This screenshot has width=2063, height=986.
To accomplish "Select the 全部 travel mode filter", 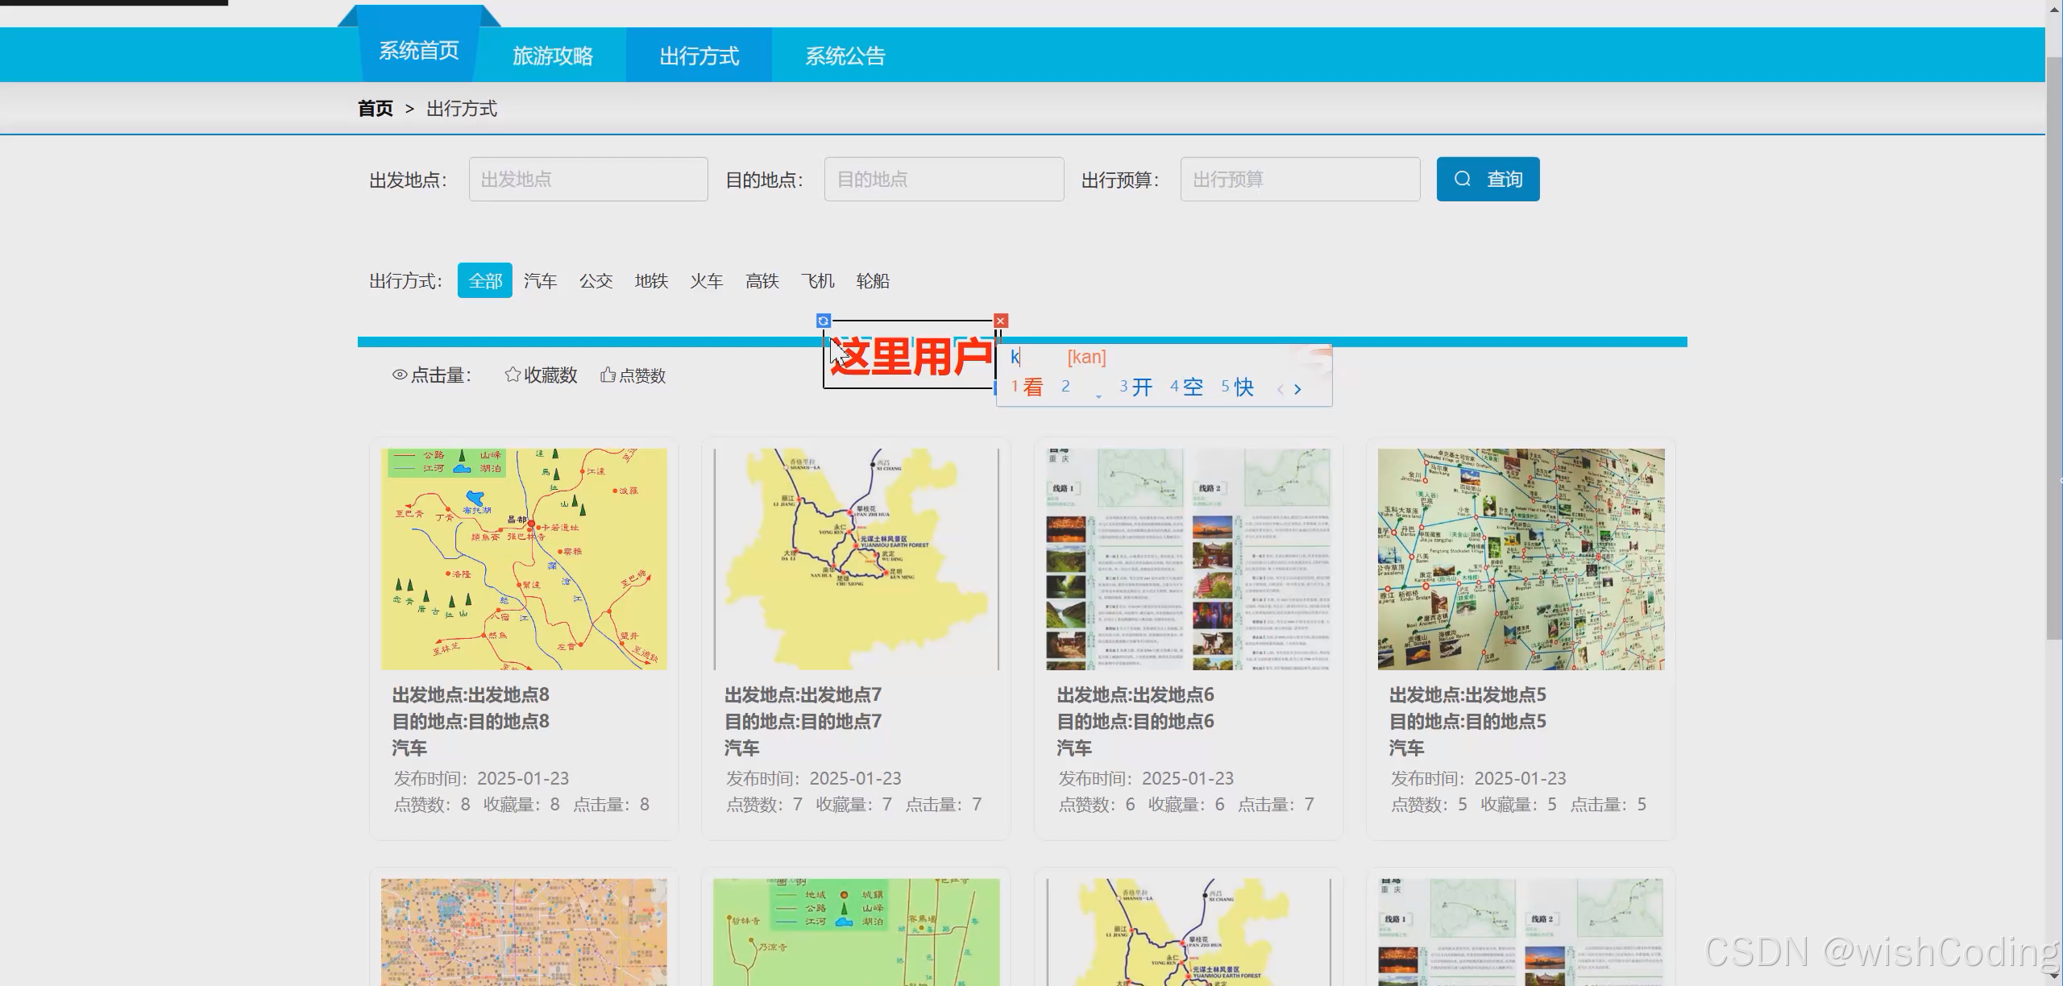I will click(x=485, y=280).
